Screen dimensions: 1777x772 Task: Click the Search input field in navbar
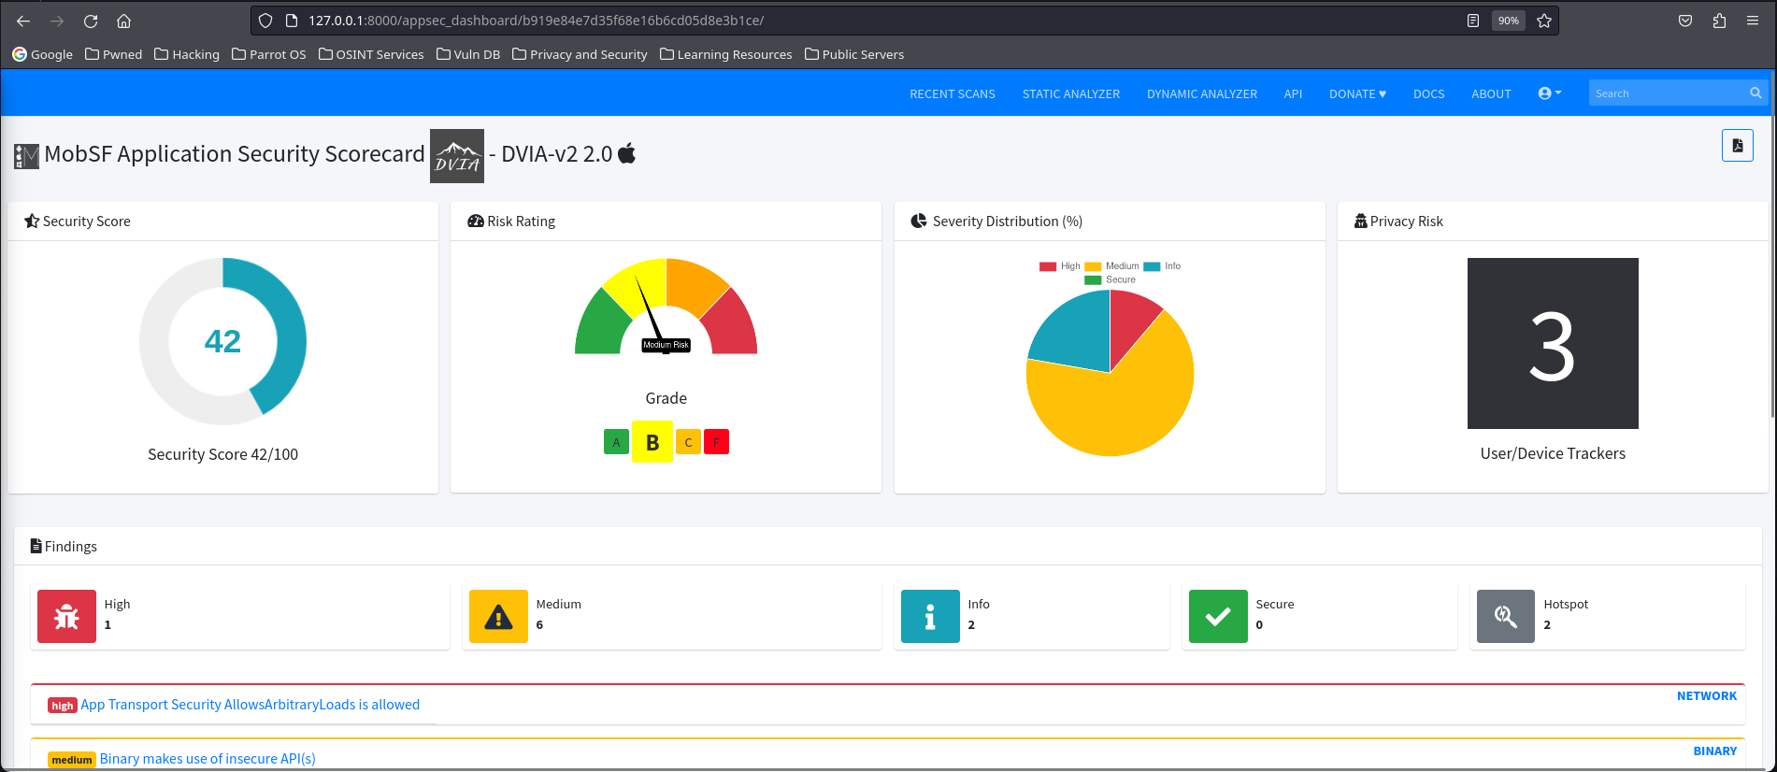click(x=1668, y=93)
